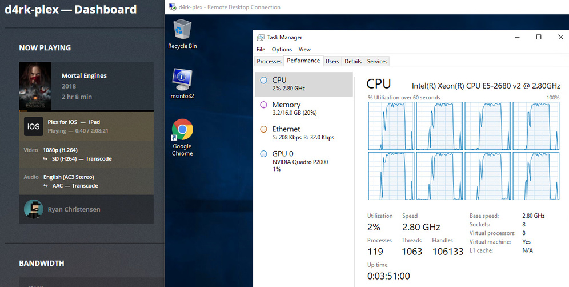Open the msinfo32 desktop shortcut

point(182,83)
